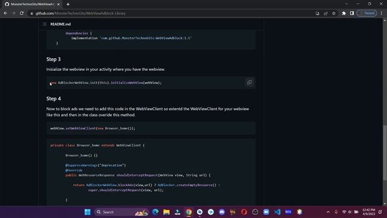The height and width of the screenshot is (218, 387).
Task: Open Google Chrome from the taskbar
Action: click(x=189, y=212)
